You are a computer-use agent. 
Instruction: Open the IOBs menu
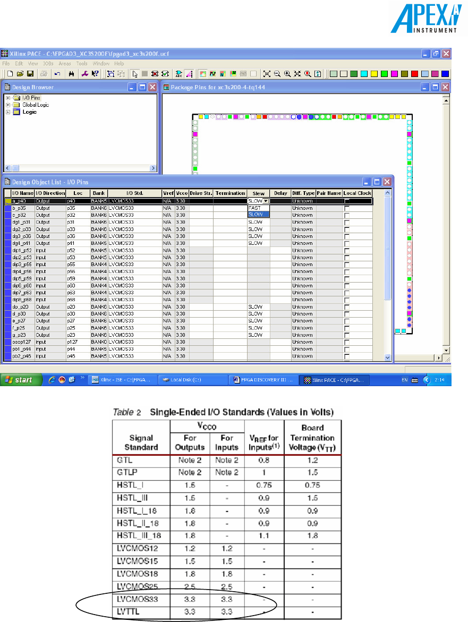pos(48,63)
